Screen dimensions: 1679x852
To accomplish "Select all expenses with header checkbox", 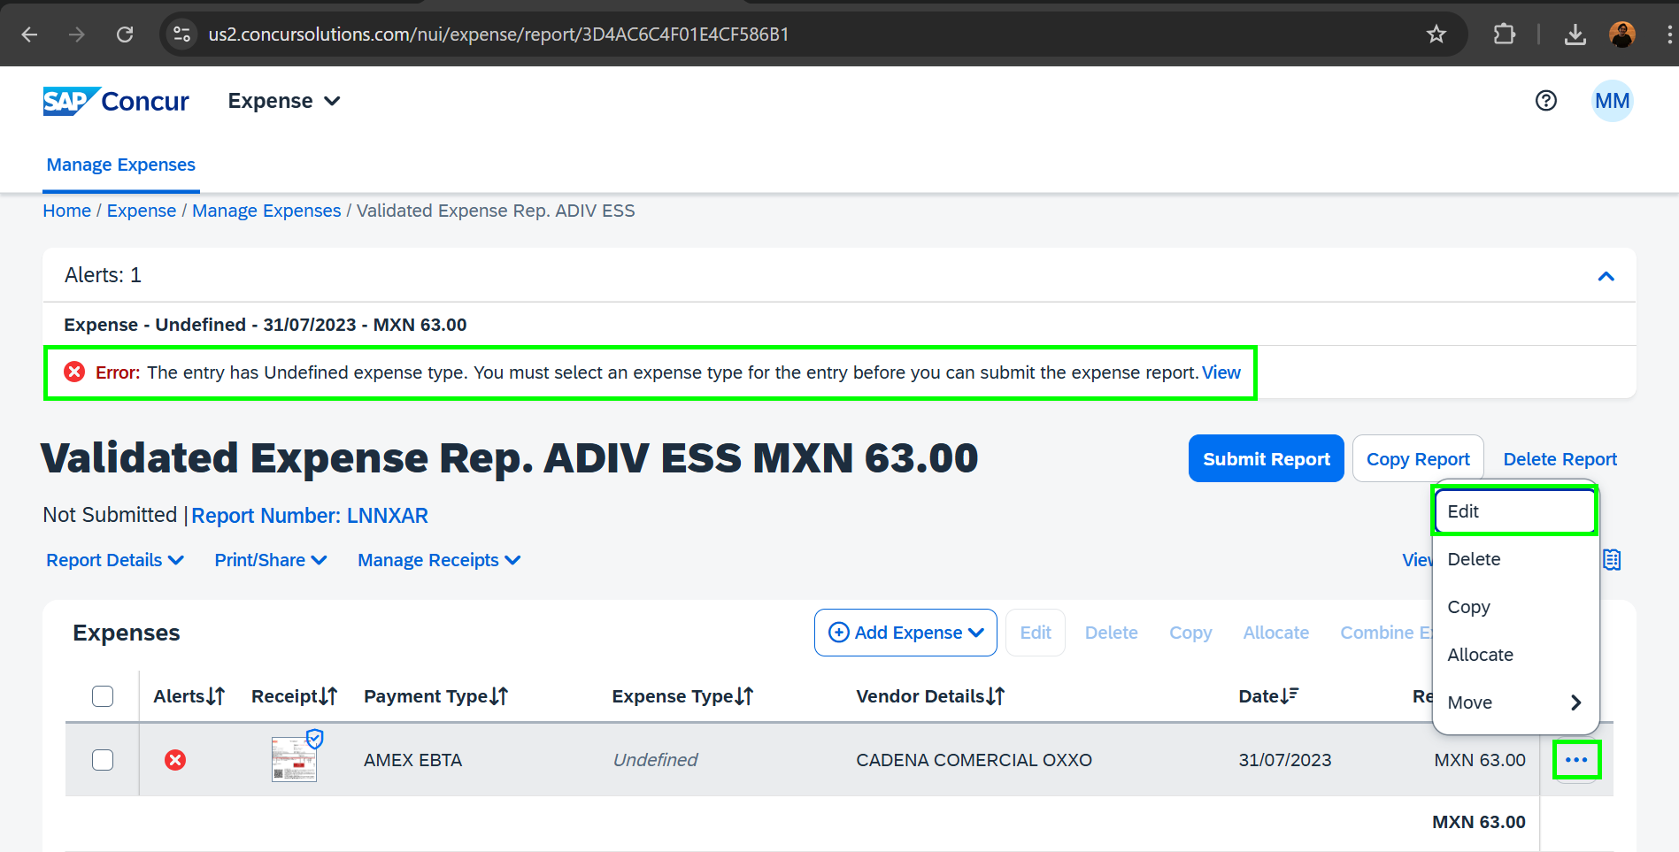I will 103,696.
